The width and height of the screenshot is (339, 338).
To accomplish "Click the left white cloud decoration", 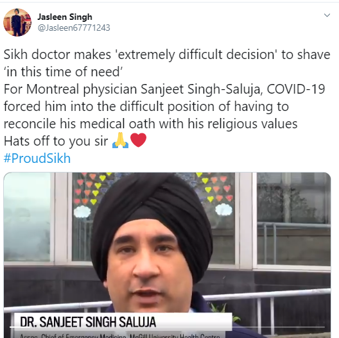I will pyautogui.click(x=82, y=212).
